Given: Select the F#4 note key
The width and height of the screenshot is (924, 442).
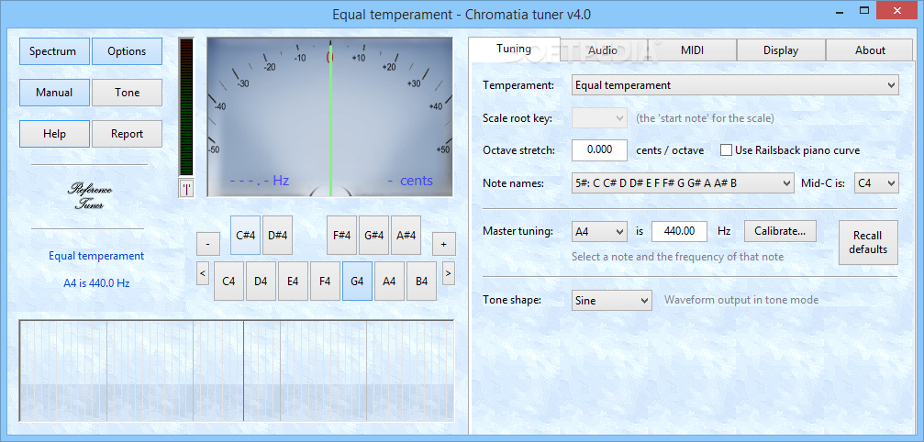Looking at the screenshot, I should click(341, 236).
